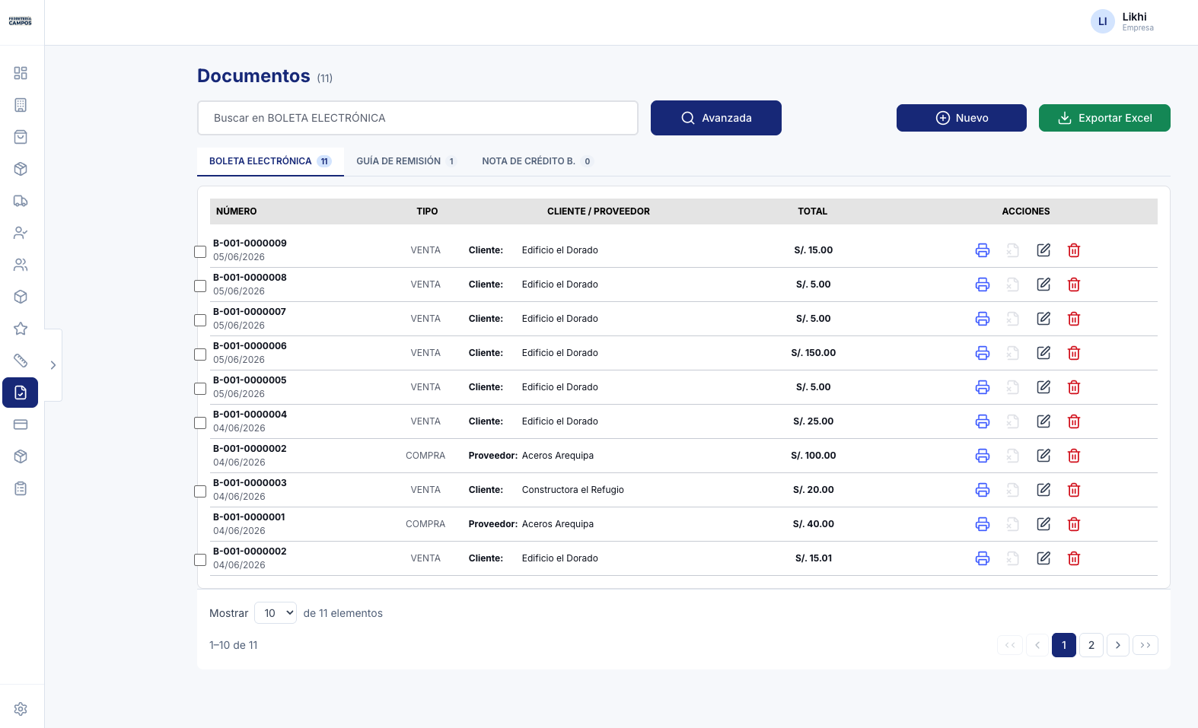Select checkbox for B-001-0000006

click(x=200, y=354)
